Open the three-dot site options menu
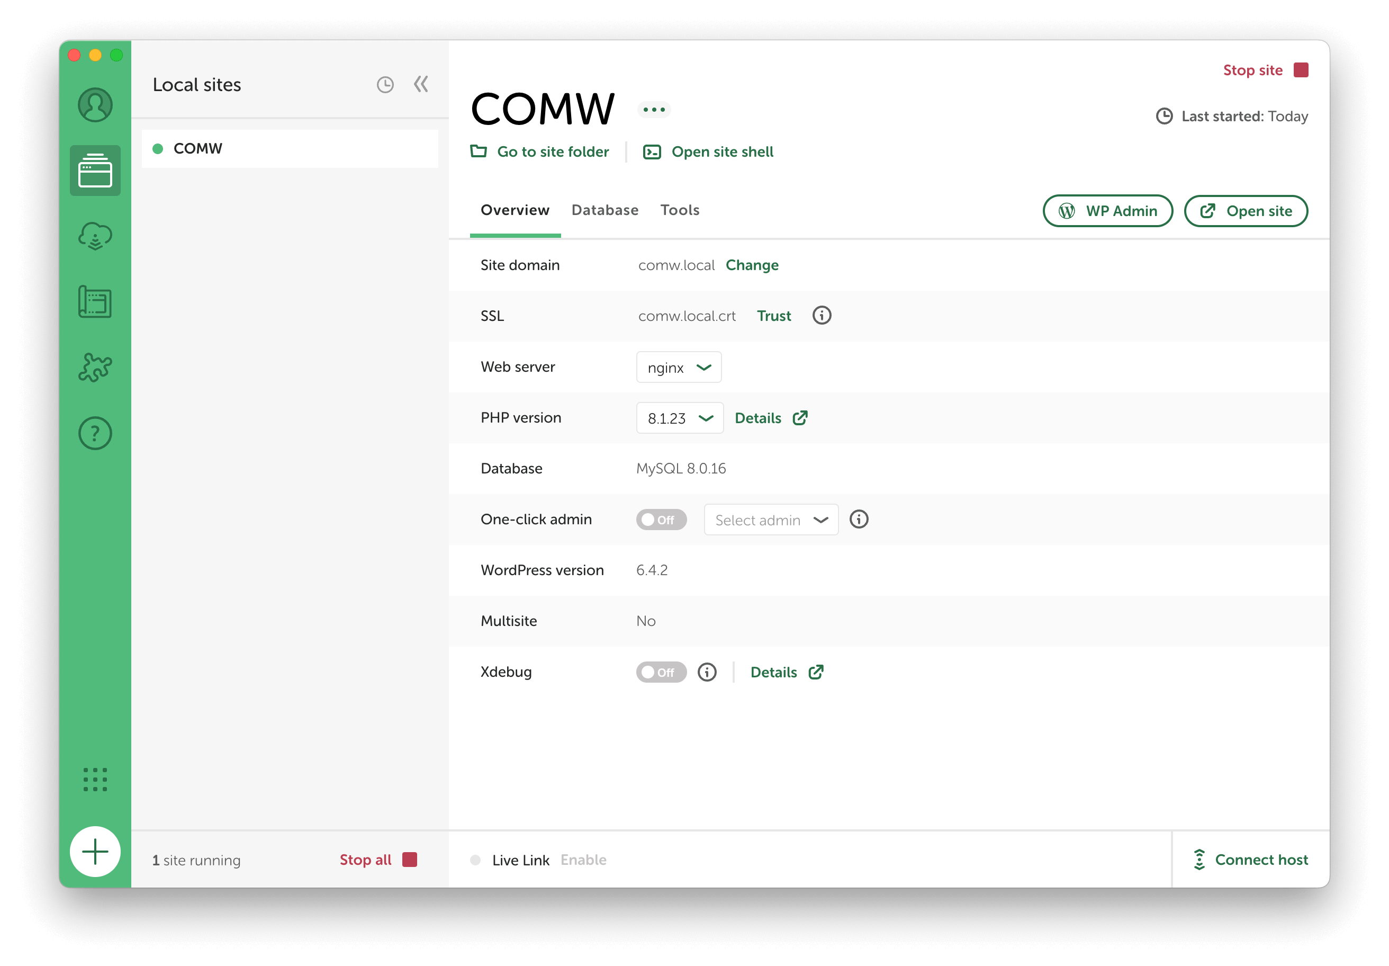 (654, 110)
